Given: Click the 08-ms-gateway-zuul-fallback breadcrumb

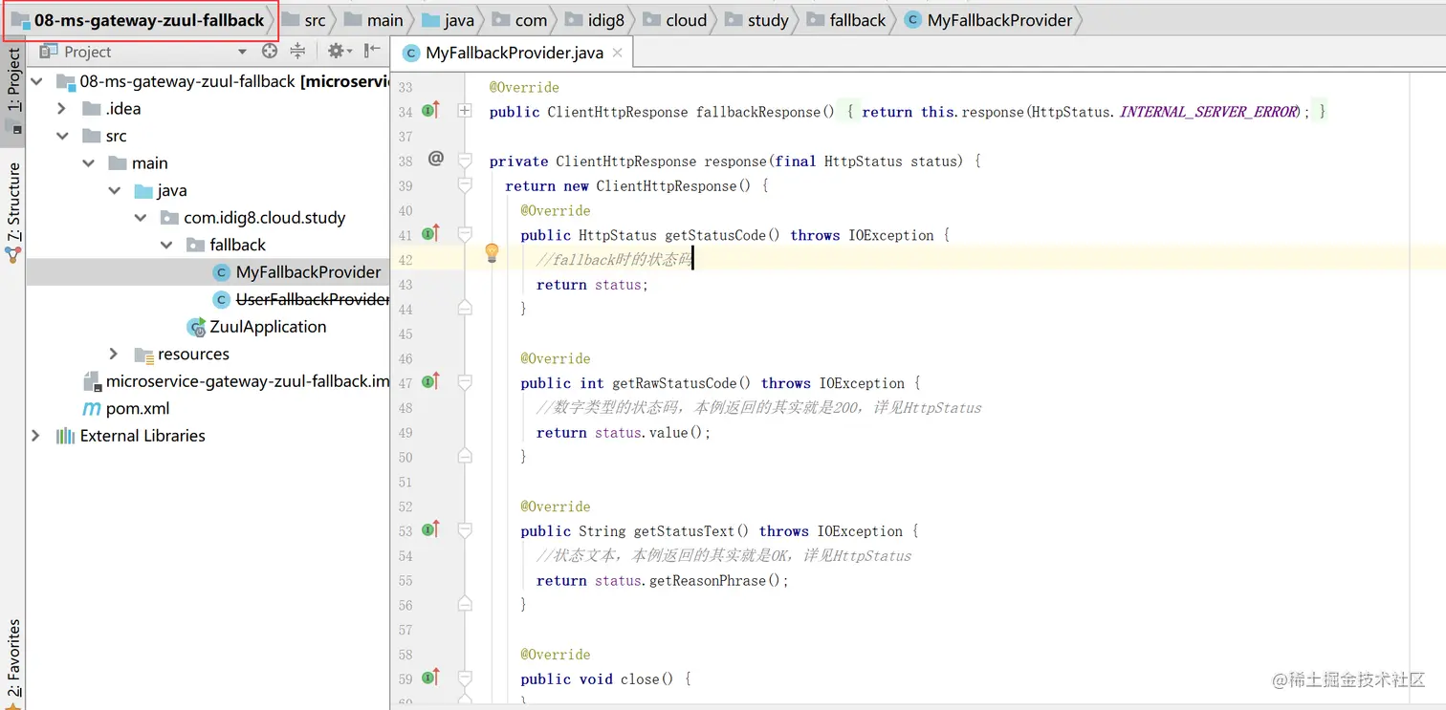Looking at the screenshot, I should [x=139, y=20].
